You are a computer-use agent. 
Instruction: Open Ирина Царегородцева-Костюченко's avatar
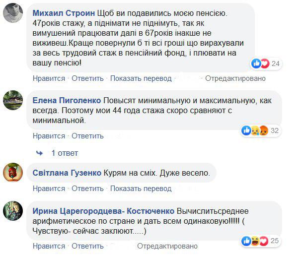(x=13, y=210)
